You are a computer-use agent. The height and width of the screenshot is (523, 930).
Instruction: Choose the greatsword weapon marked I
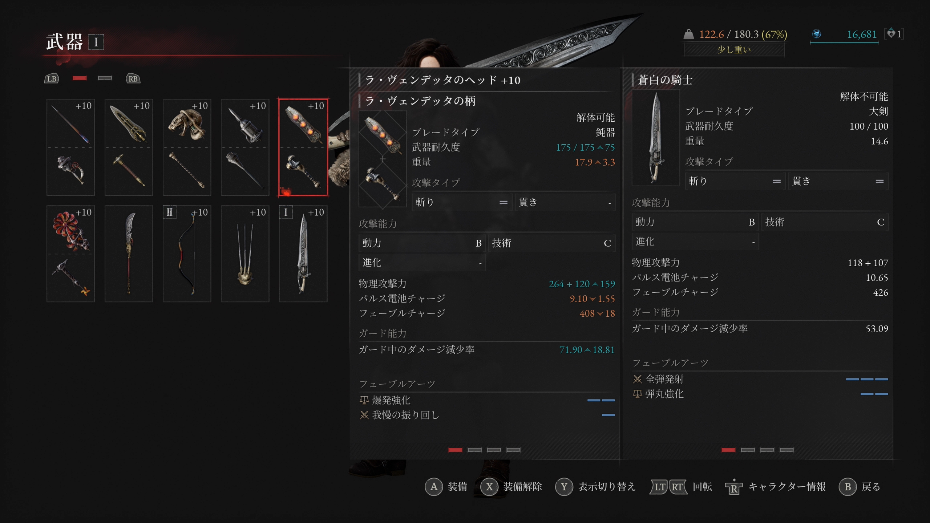pos(303,254)
